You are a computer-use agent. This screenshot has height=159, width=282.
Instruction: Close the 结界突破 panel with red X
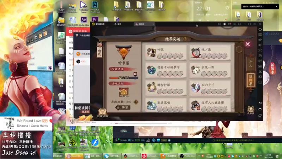coord(248,44)
